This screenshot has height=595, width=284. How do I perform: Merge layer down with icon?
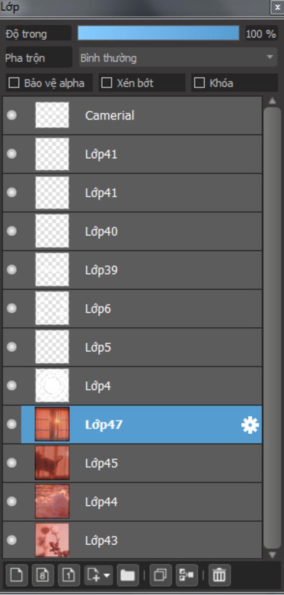[187, 575]
